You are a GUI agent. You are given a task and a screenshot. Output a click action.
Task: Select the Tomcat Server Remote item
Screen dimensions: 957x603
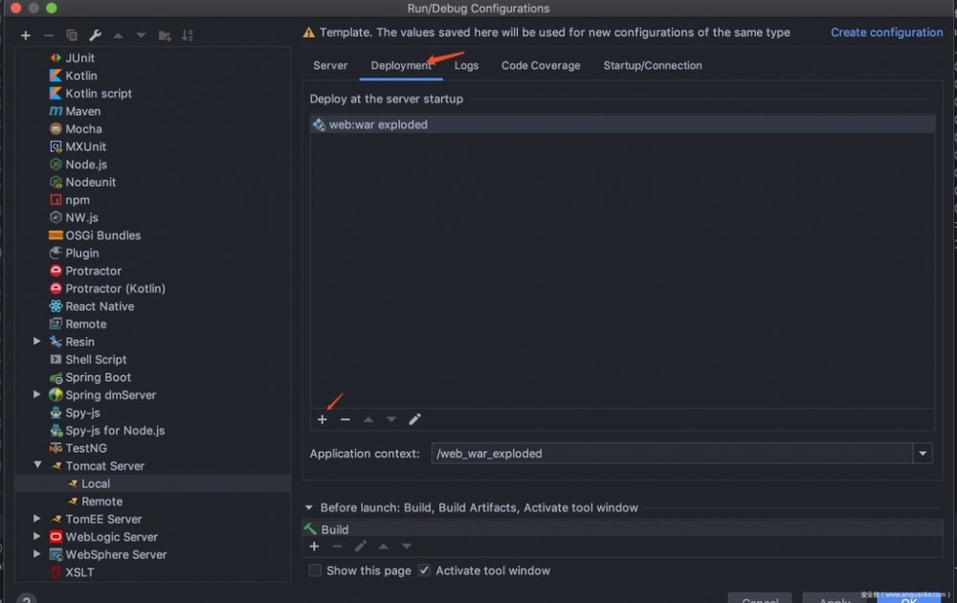pos(101,502)
